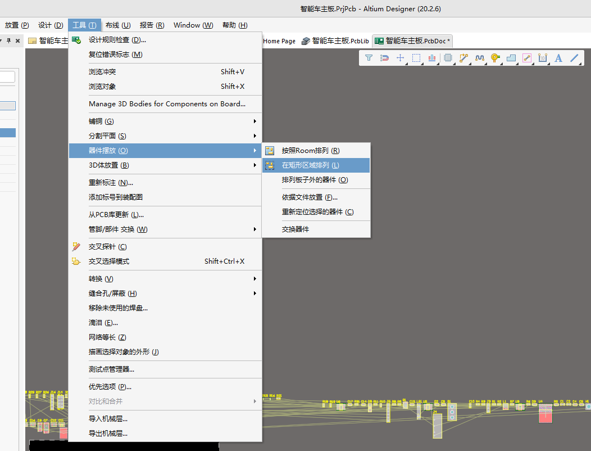Image resolution: width=591 pixels, height=451 pixels.
Task: Select the place component chip icon
Action: (x=448, y=58)
